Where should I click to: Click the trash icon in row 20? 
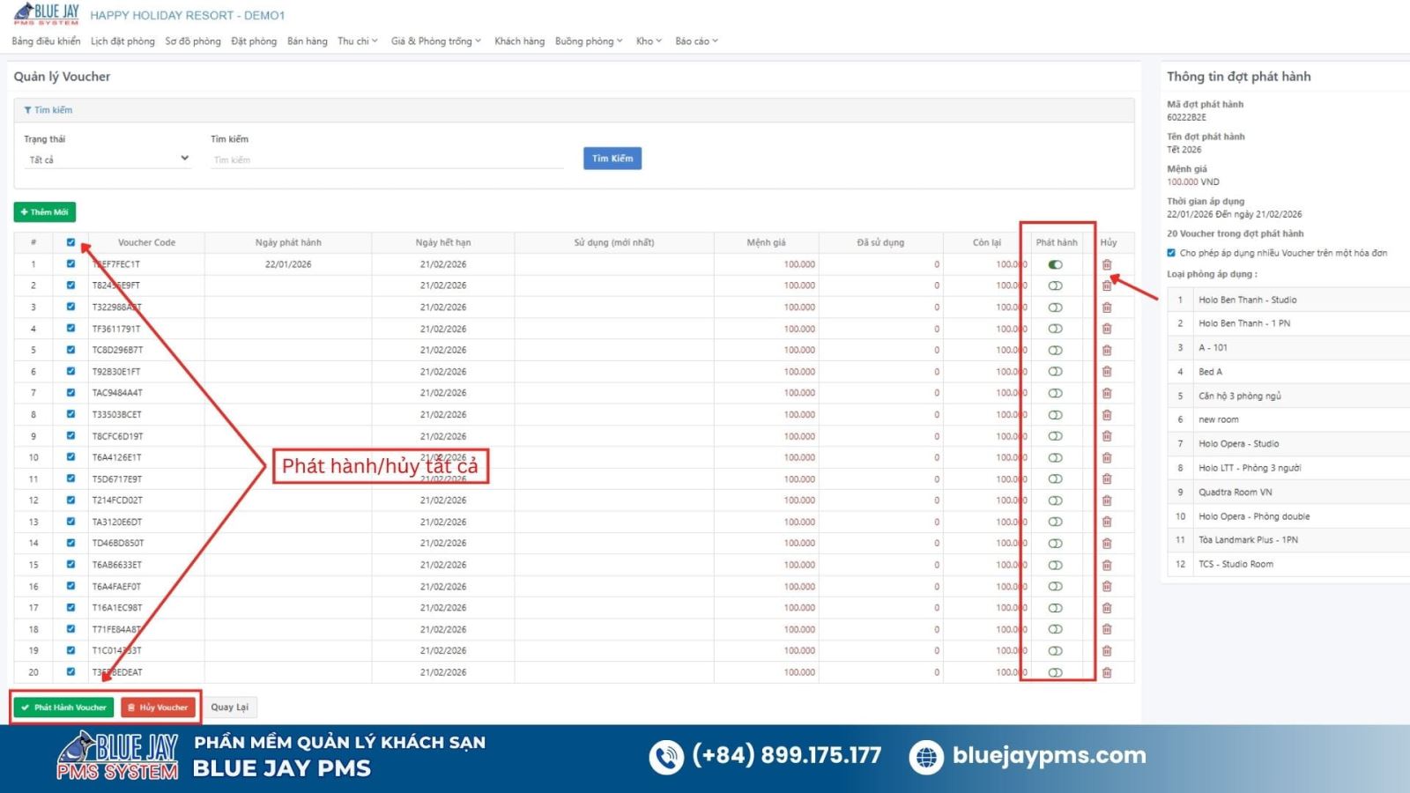[x=1107, y=672]
